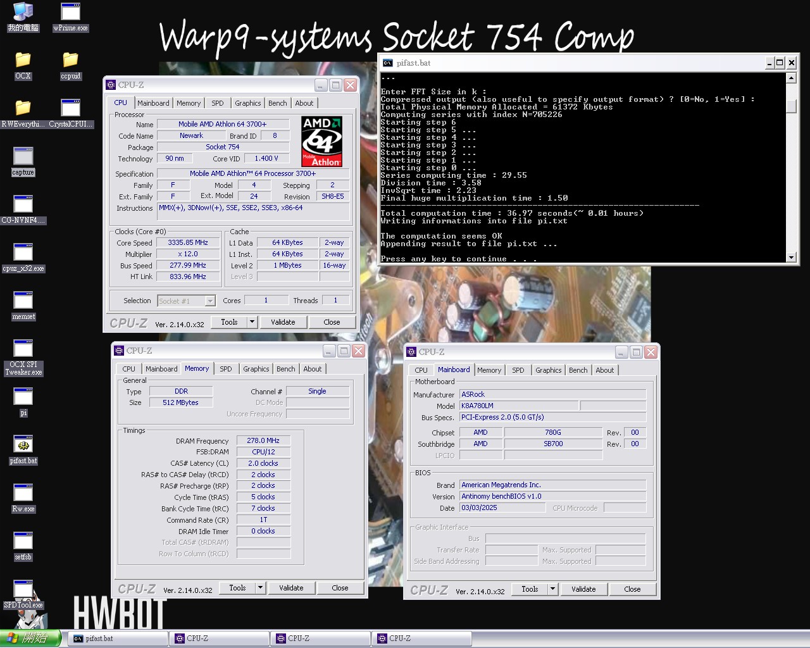Click Mobile AMD Athlon 64 3700+ name field

click(x=223, y=124)
